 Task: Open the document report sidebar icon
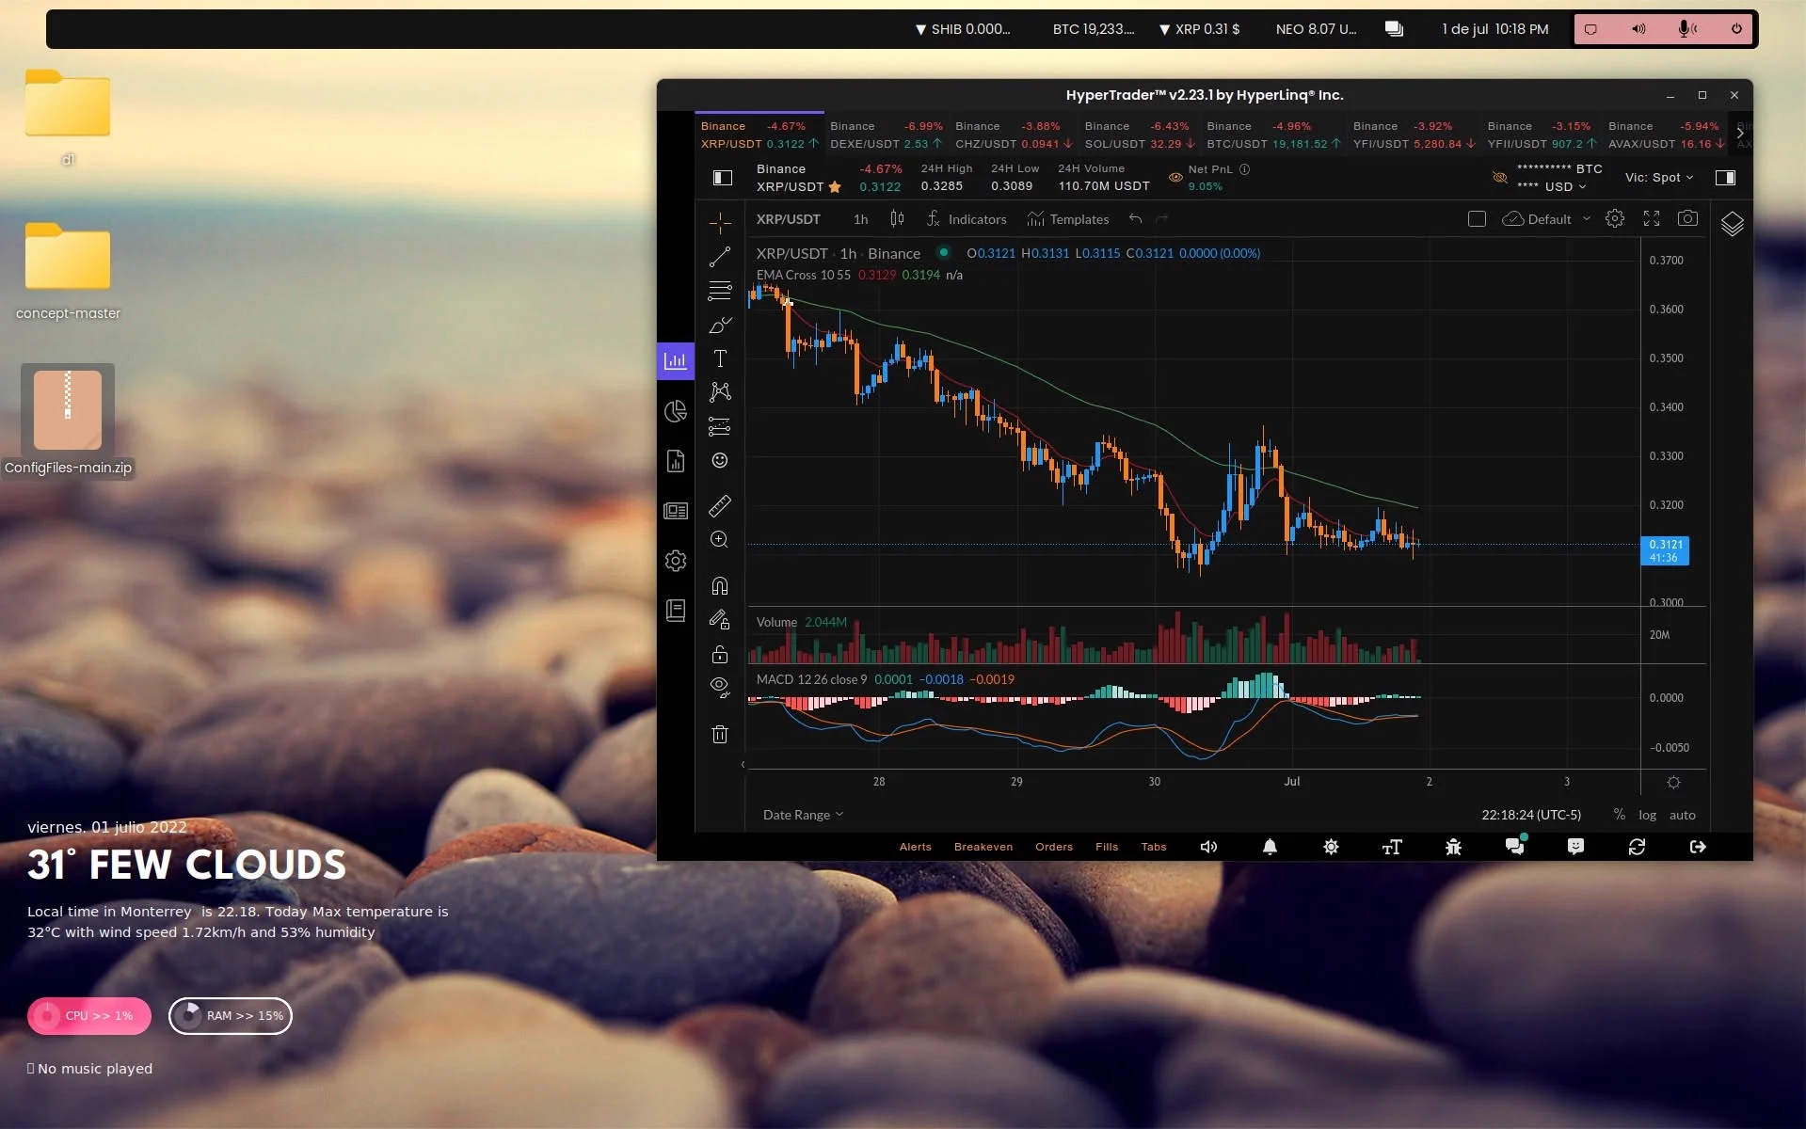tap(676, 461)
